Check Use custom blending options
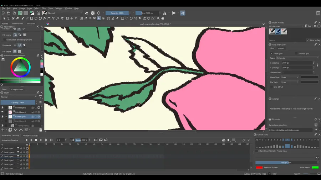The height and width of the screenshot is (180, 321). coord(4,39)
